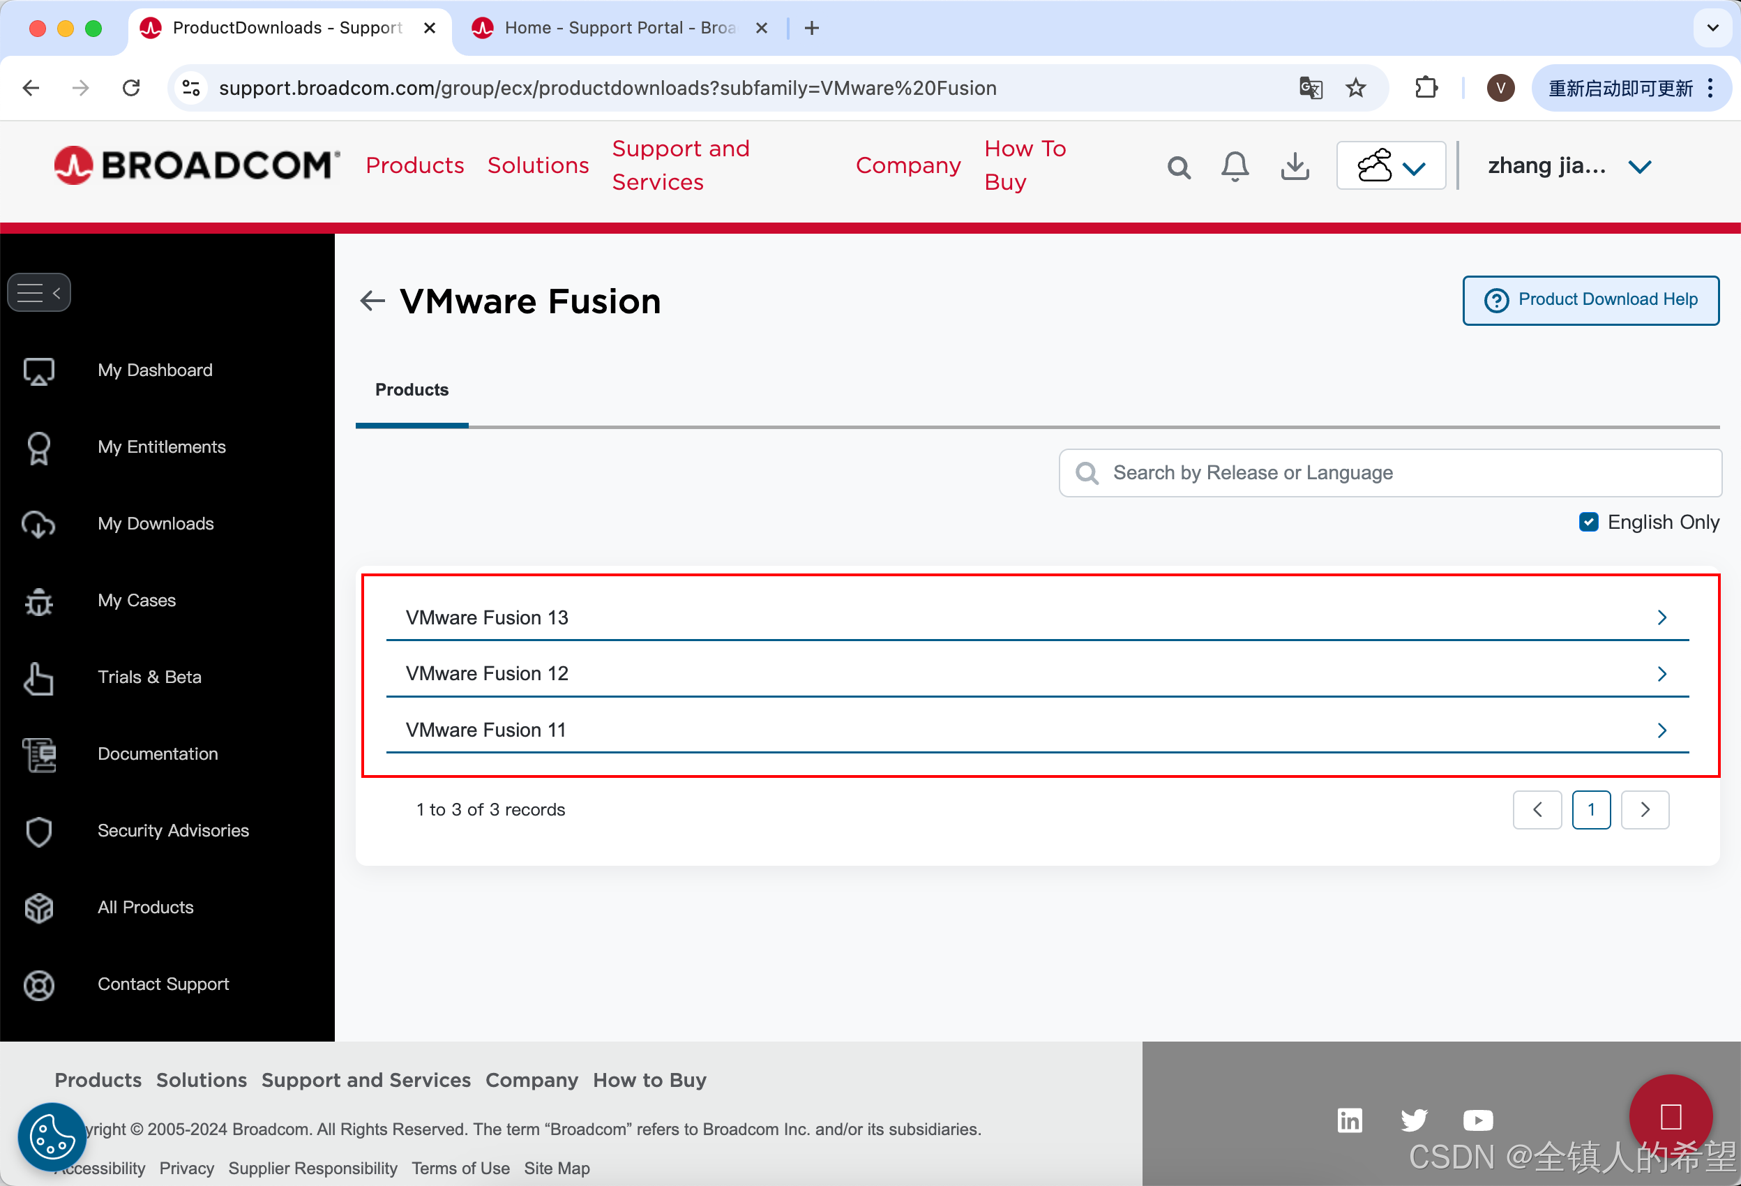
Task: Select the VMware Fusion 11 text
Action: pyautogui.click(x=486, y=730)
